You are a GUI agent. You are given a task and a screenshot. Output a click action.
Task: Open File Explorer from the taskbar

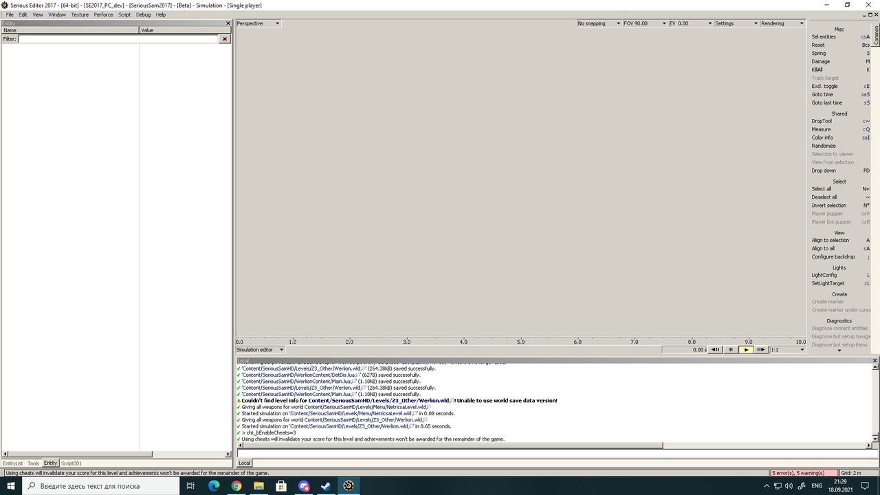[258, 485]
